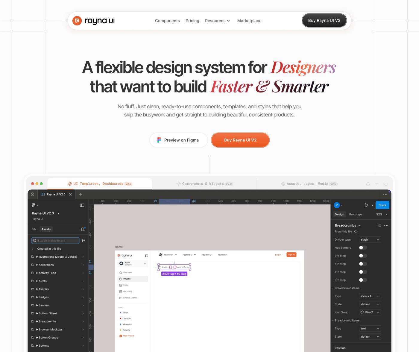Open the Breadcrumbs asset folder row
Image resolution: width=419 pixels, height=352 pixels.
[x=57, y=321]
